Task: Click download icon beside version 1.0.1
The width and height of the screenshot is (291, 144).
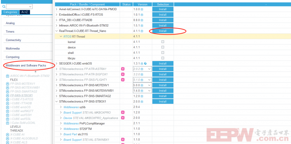Action: click(x=142, y=15)
